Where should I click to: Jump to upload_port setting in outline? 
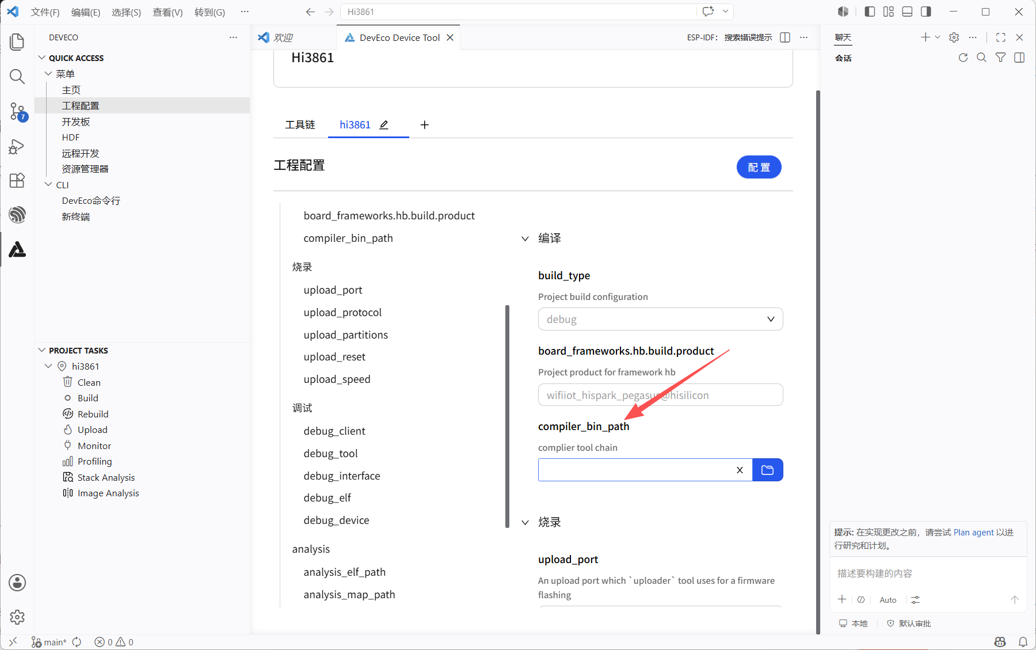333,290
